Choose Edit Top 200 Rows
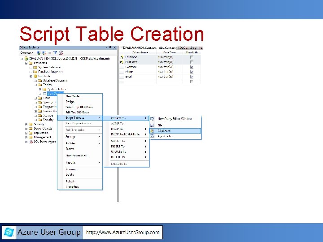This screenshot has width=323, height=242. [x=80, y=112]
